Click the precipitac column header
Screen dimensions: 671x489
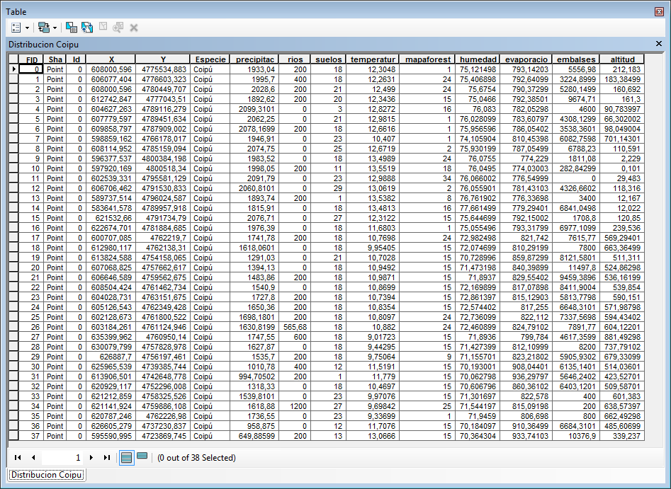pos(254,59)
